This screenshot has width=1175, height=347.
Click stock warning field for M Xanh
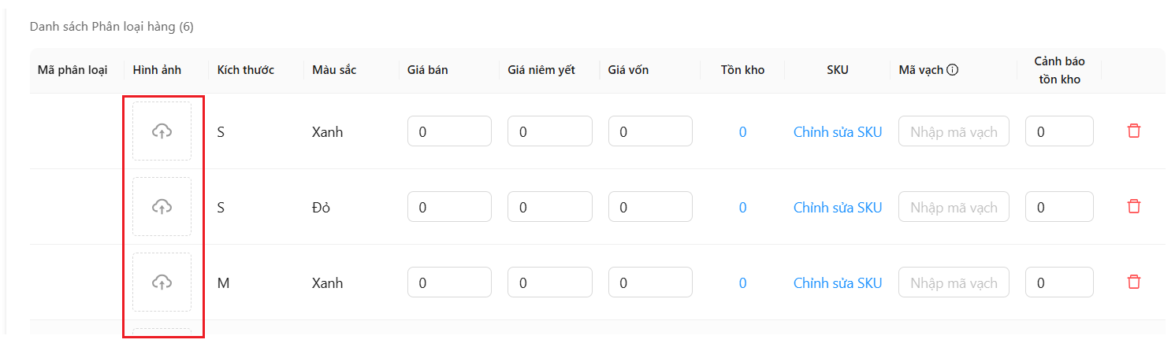(x=1059, y=282)
